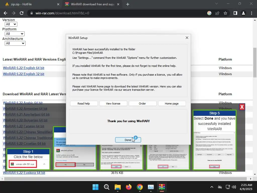The height and width of the screenshot is (193, 257).
Task: Open Windows Start menu
Action: click(x=96, y=187)
